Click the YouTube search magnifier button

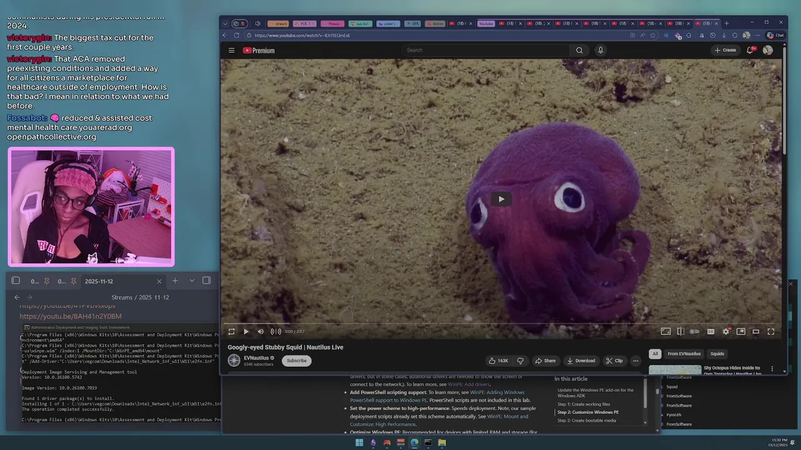point(579,50)
